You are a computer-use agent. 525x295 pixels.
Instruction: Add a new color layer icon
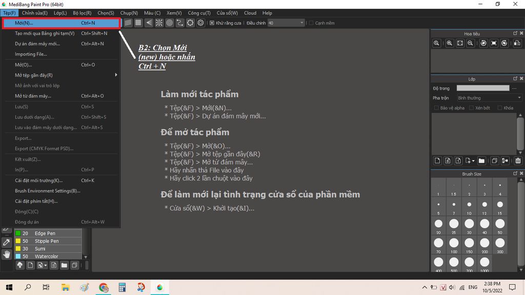coord(437,161)
